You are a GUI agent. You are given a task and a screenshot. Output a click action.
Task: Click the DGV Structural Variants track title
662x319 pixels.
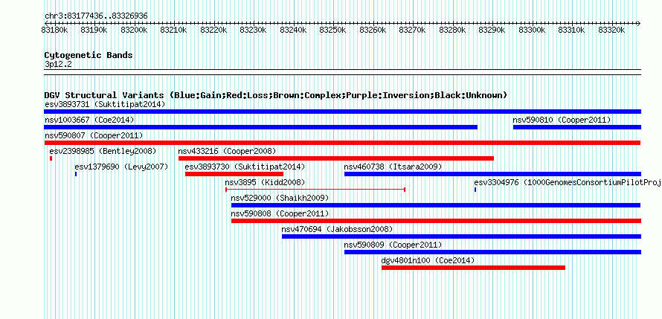click(x=276, y=95)
